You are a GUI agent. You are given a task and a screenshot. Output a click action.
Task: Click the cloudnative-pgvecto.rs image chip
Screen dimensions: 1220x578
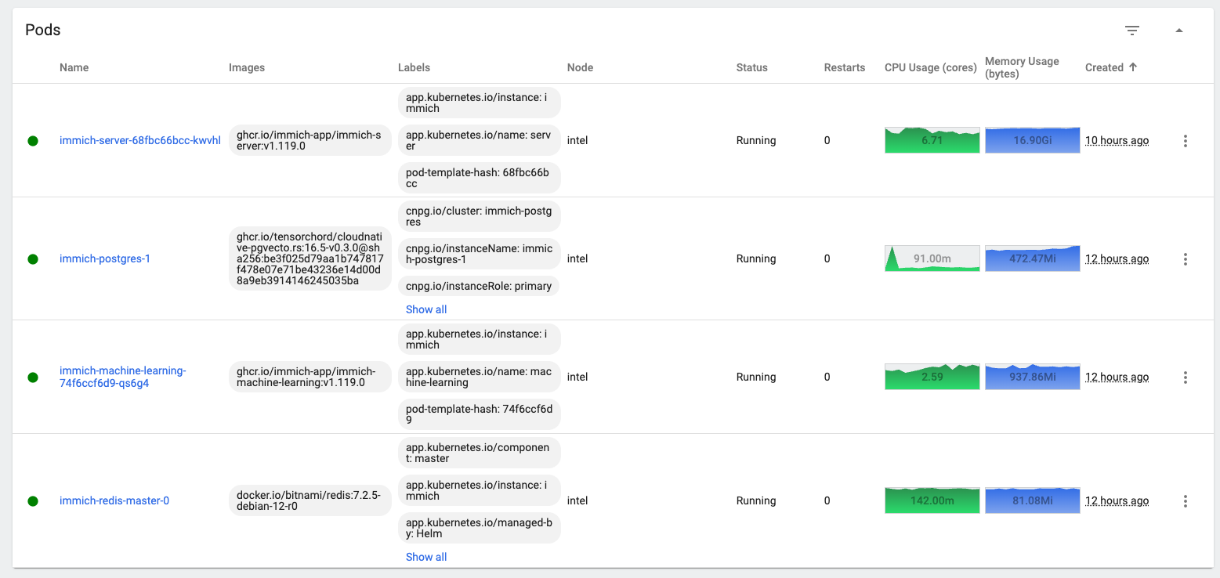310,258
